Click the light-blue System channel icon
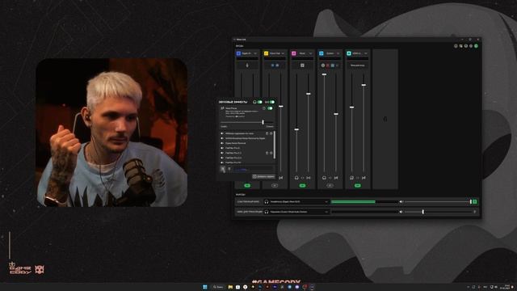This screenshot has height=291, width=517. [x=322, y=53]
